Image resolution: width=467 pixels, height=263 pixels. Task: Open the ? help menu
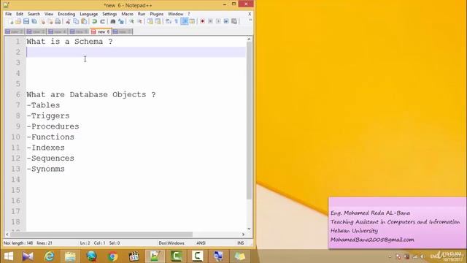[x=188, y=14]
